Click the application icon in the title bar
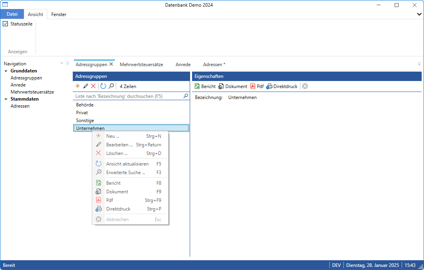Image resolution: width=424 pixels, height=270 pixels. click(x=5, y=5)
